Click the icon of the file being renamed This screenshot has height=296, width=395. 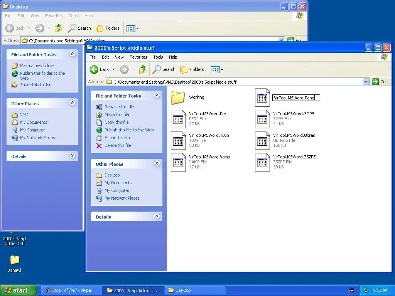(262, 97)
